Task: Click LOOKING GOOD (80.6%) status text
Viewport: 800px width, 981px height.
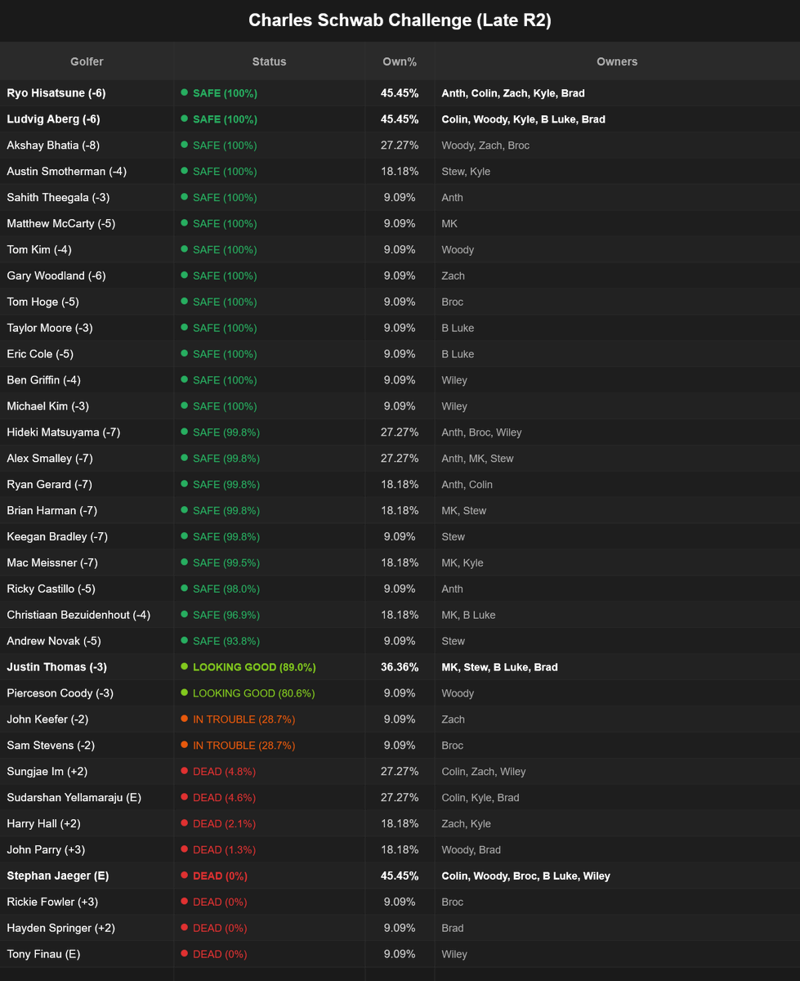Action: pos(254,693)
